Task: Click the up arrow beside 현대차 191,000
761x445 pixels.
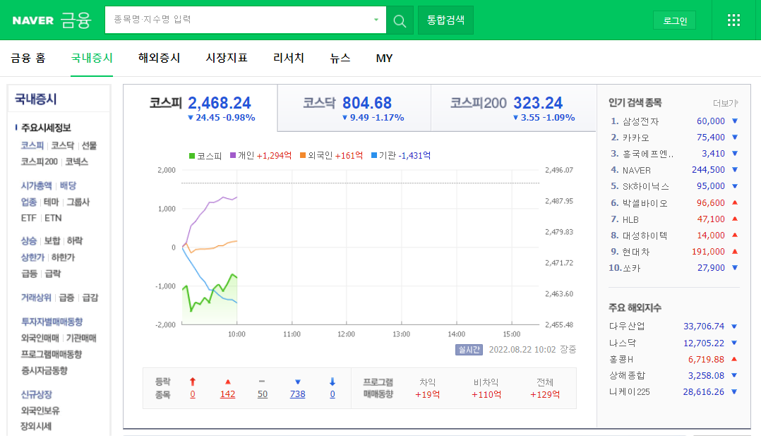Action: [x=735, y=252]
